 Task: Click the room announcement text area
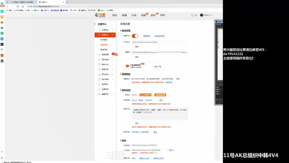point(160,114)
